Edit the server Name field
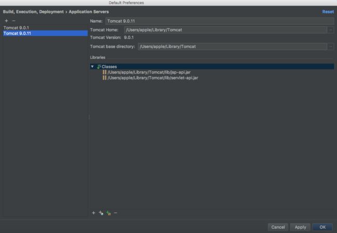Image resolution: width=337 pixels, height=233 pixels. coord(220,21)
